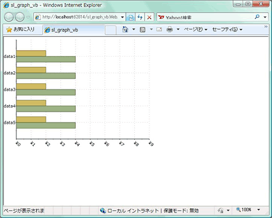Click the green bar for data5
The width and height of the screenshot is (272, 218).
pos(46,125)
